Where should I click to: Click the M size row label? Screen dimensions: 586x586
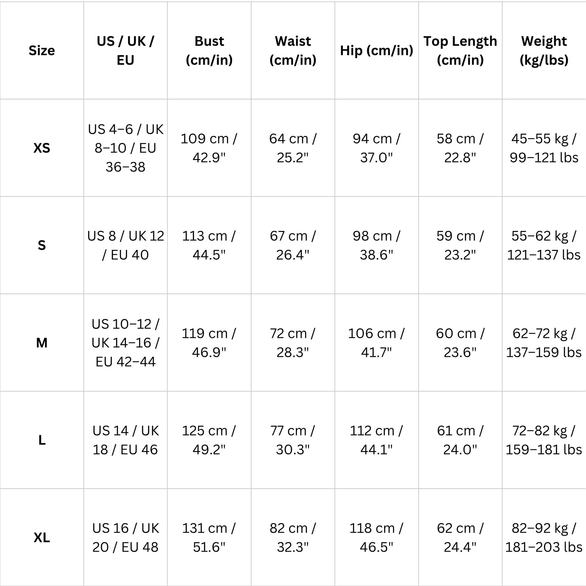click(x=42, y=343)
